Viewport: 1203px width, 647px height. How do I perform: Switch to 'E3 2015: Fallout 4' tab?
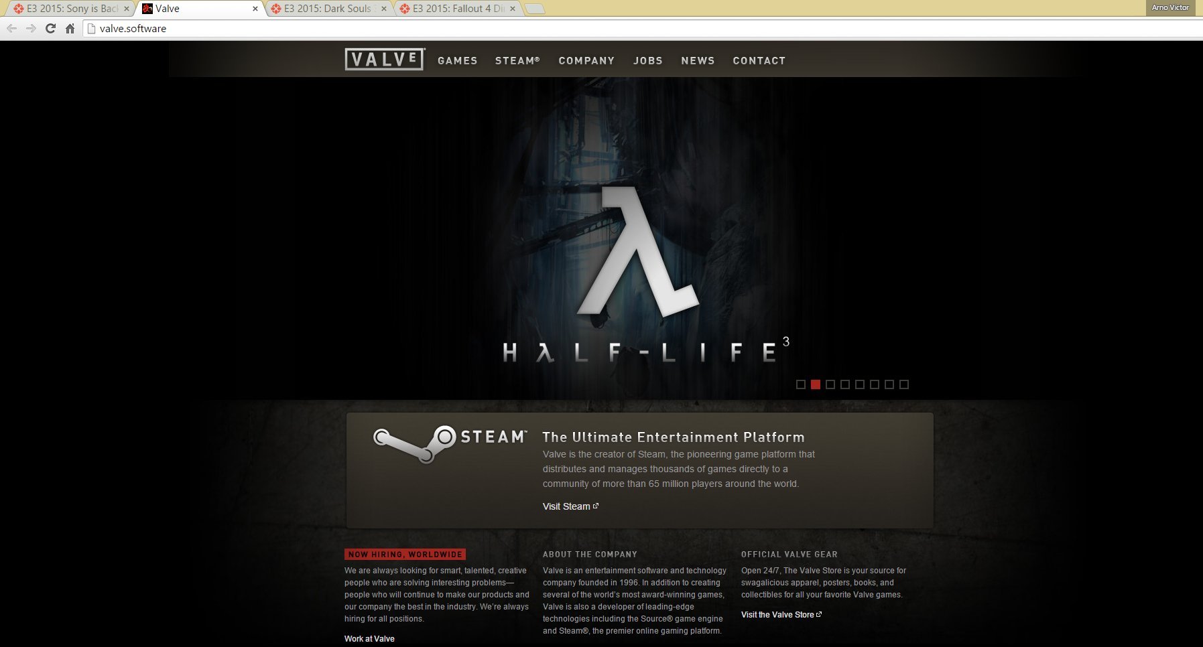click(x=458, y=9)
